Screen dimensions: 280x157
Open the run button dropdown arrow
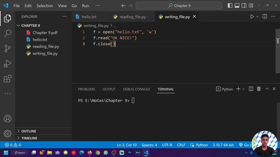click(x=257, y=17)
